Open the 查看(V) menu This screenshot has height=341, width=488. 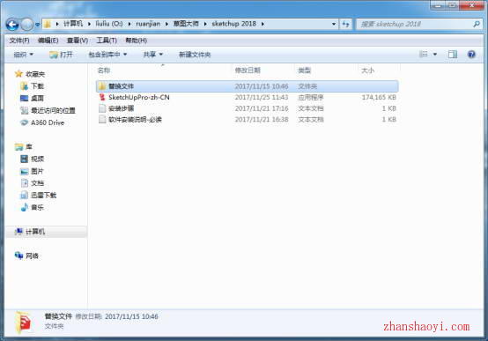78,41
